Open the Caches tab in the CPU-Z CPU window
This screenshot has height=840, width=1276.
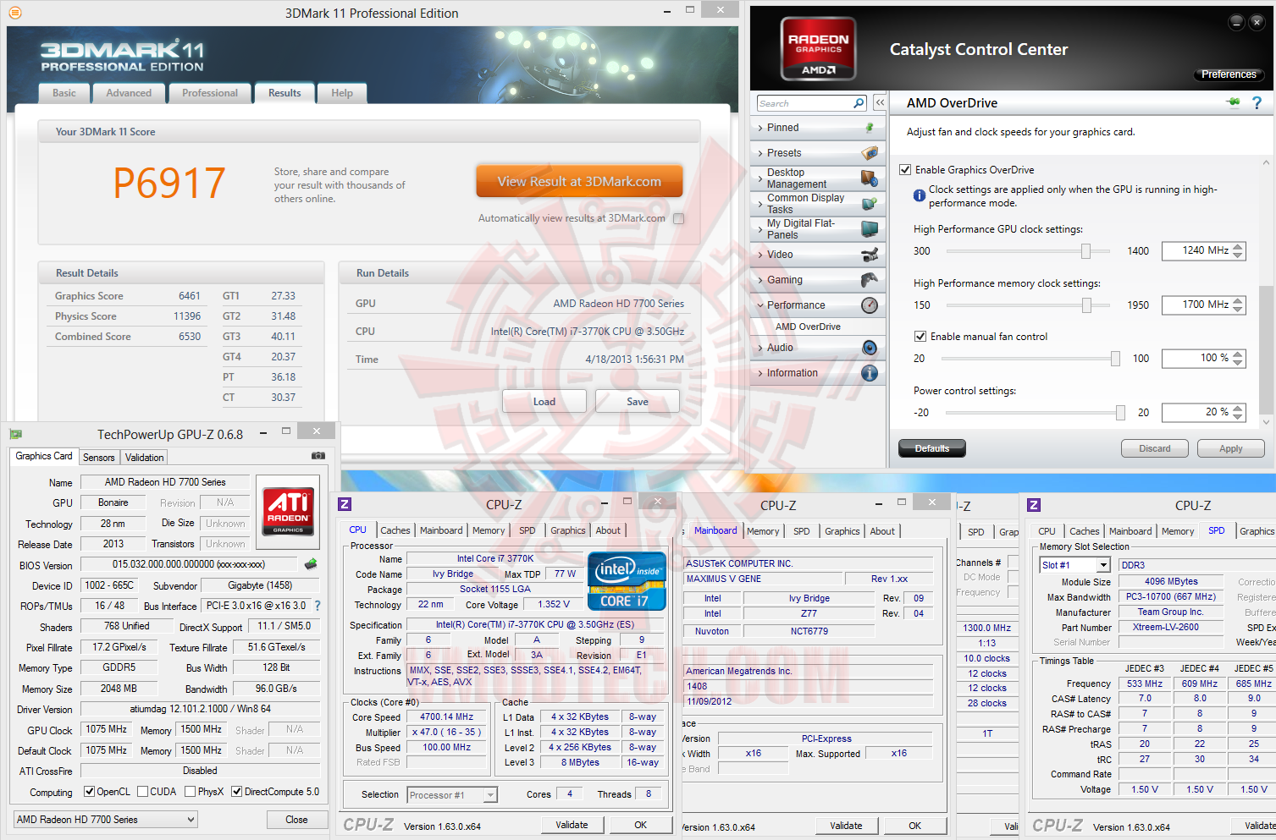tap(395, 530)
